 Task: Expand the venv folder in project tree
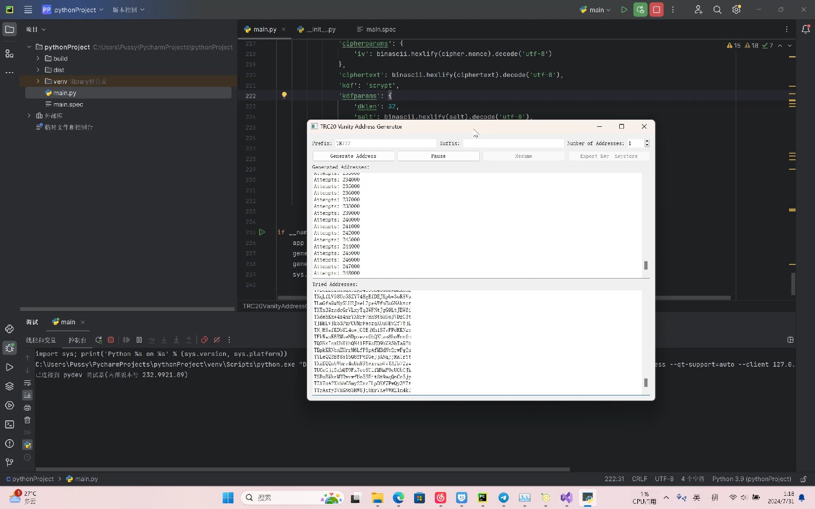point(38,81)
